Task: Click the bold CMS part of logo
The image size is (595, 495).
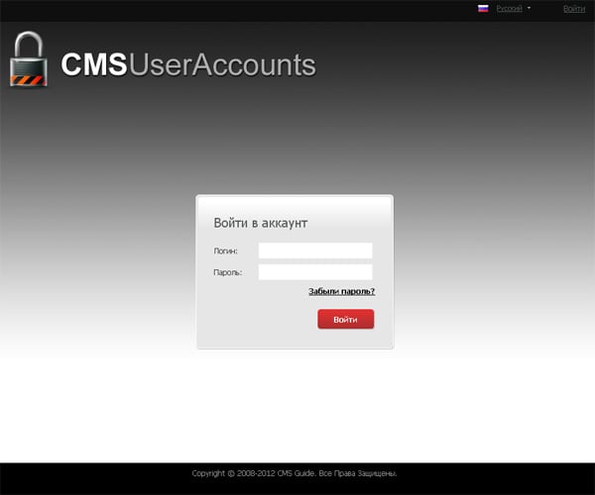Action: [94, 65]
